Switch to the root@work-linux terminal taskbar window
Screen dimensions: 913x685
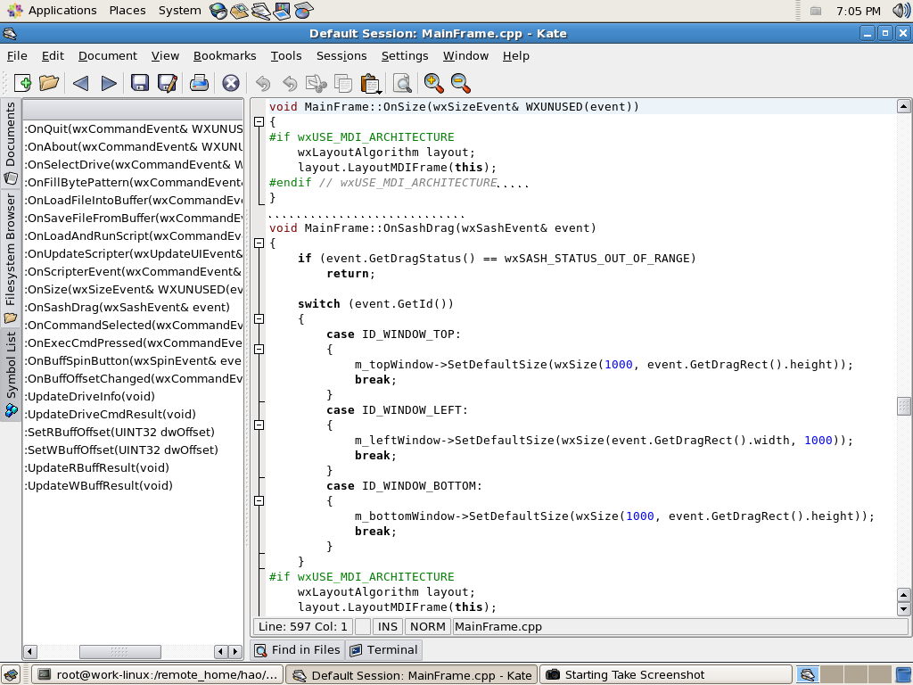pos(158,674)
